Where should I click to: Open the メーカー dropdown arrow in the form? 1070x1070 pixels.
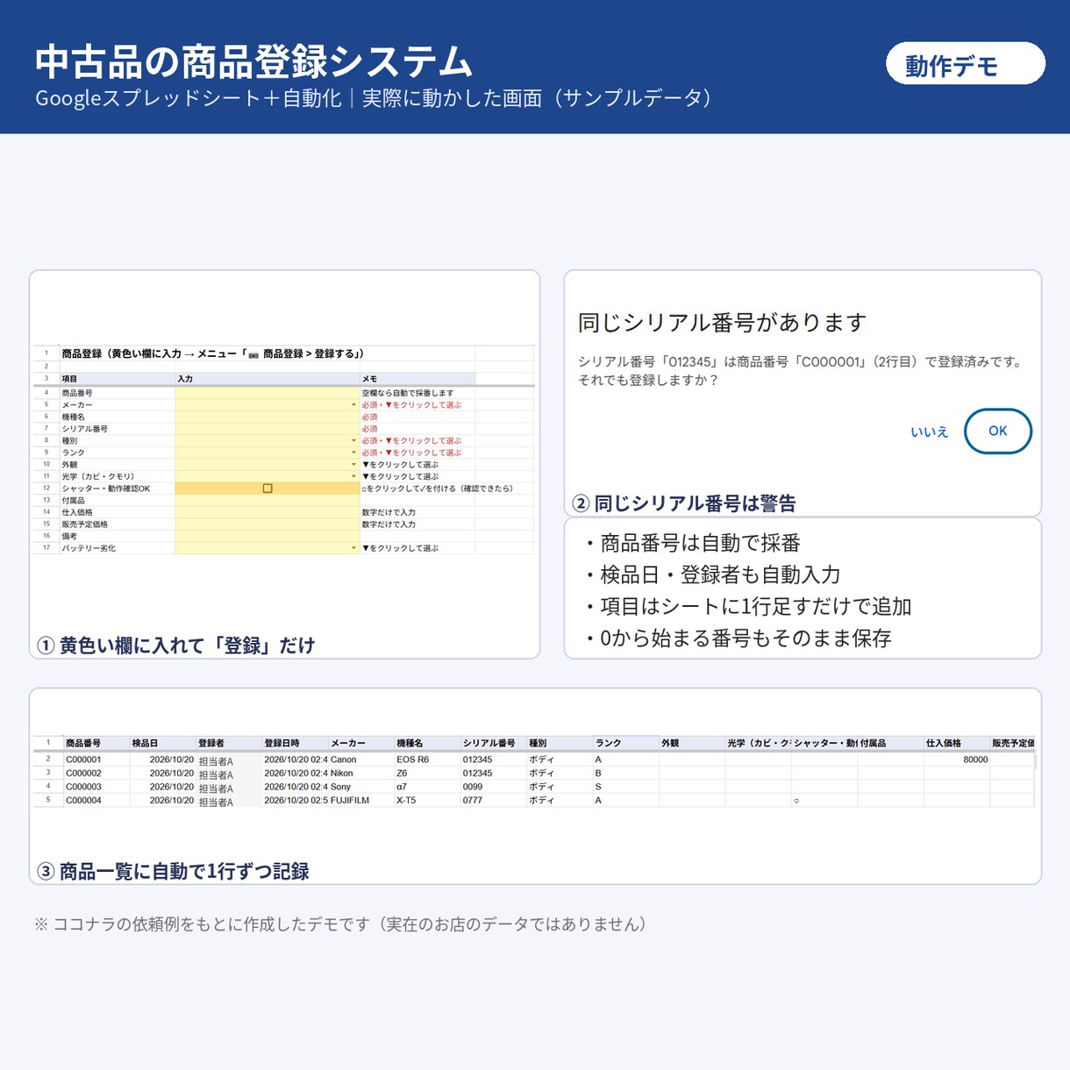[x=354, y=405]
